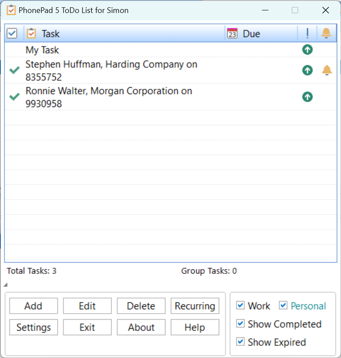Viewport: 341px width, 358px height.
Task: Click reminder bell on Stephen Huffman task
Action: [327, 70]
